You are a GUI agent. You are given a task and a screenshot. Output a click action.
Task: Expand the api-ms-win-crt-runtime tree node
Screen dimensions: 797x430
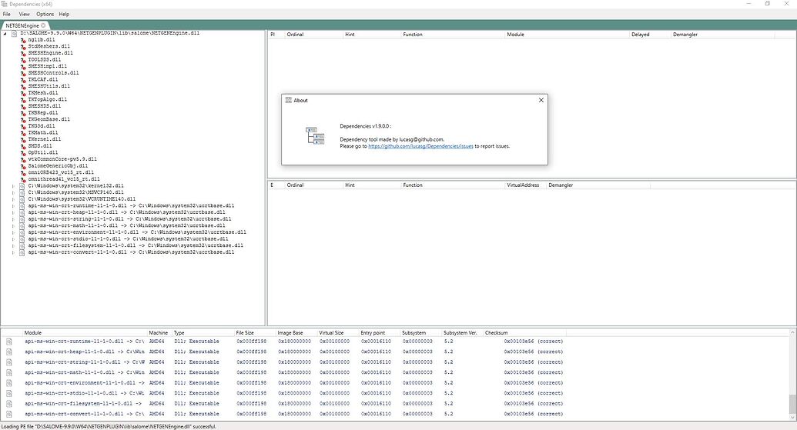click(x=13, y=206)
